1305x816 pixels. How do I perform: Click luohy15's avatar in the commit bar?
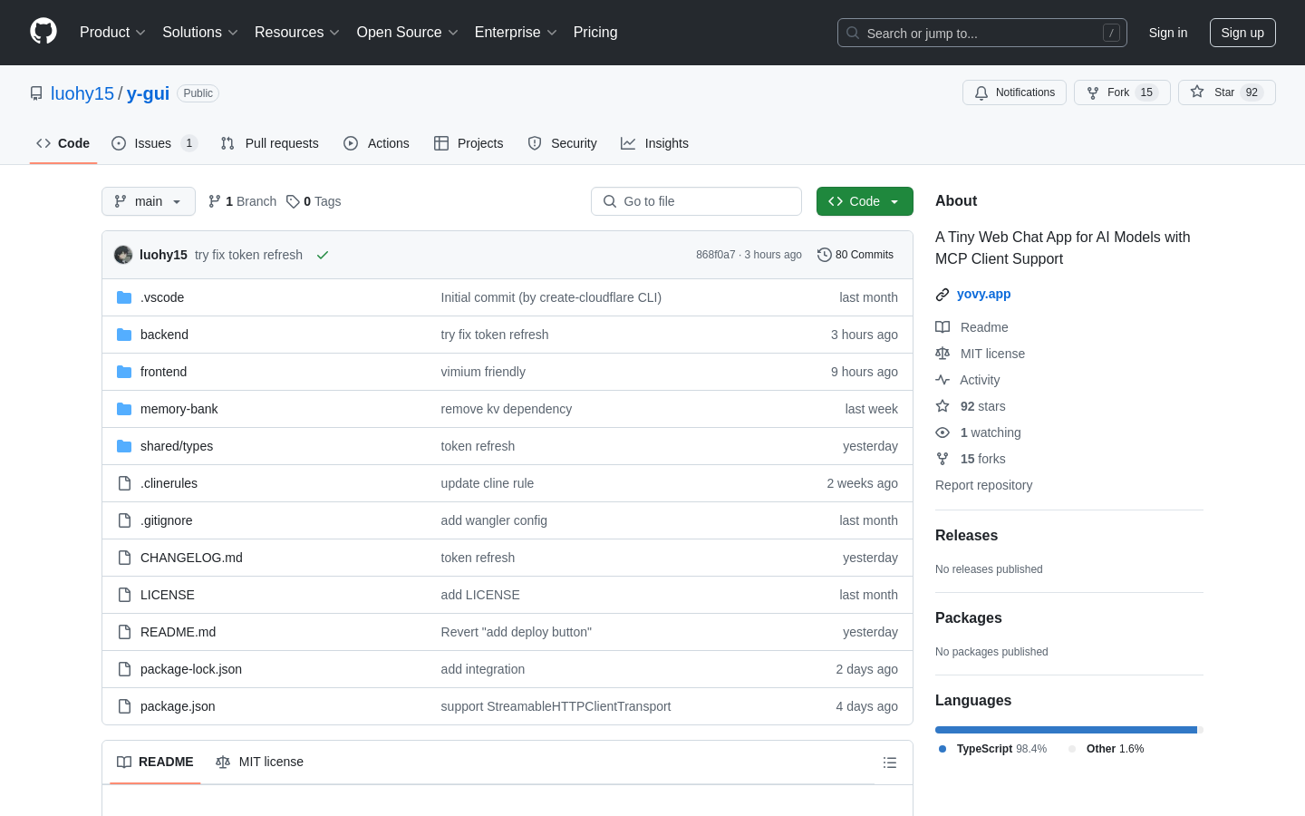click(123, 255)
